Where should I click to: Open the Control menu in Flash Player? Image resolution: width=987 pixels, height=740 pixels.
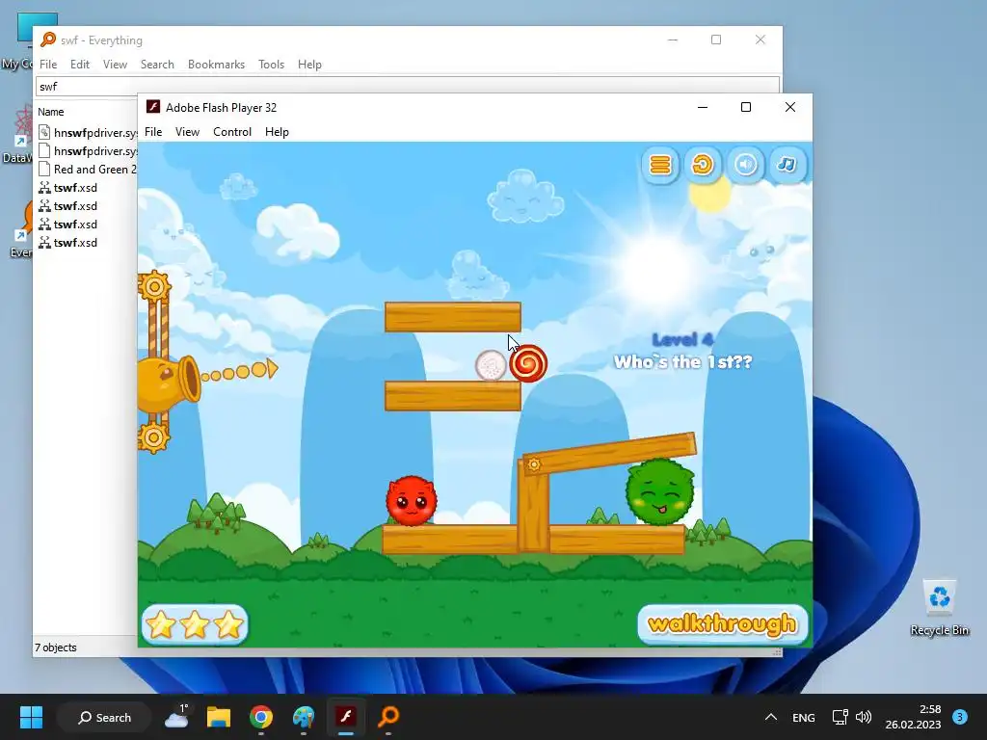[232, 131]
